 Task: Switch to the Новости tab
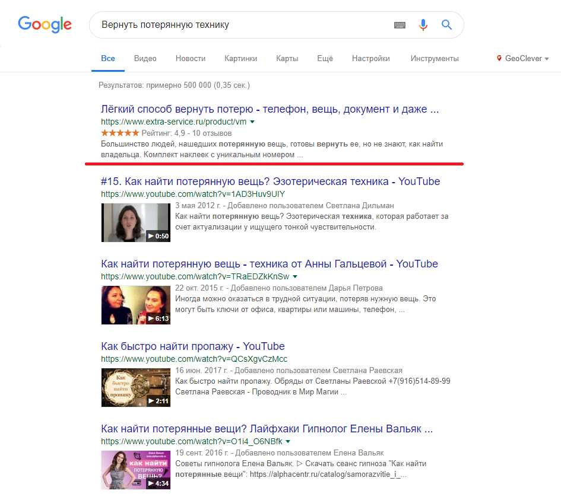191,59
